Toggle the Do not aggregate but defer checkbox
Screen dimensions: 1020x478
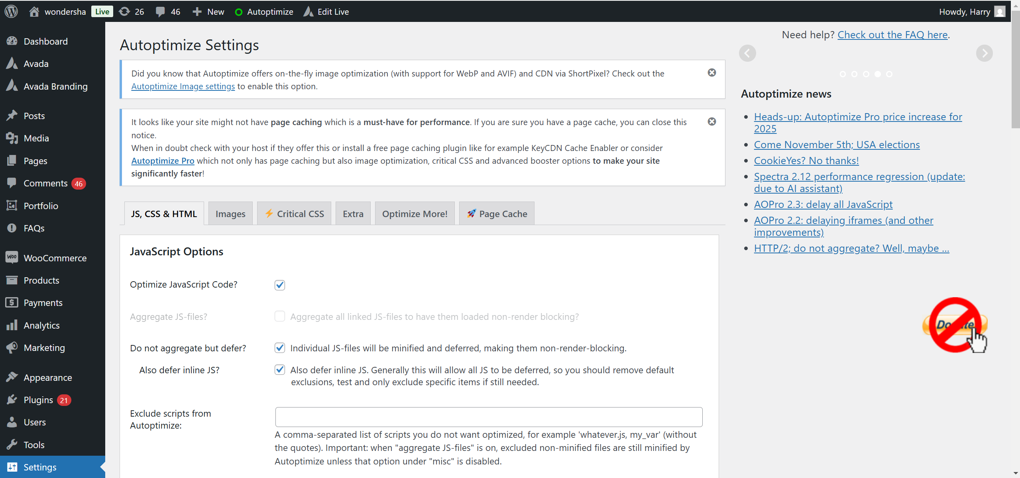click(x=280, y=348)
